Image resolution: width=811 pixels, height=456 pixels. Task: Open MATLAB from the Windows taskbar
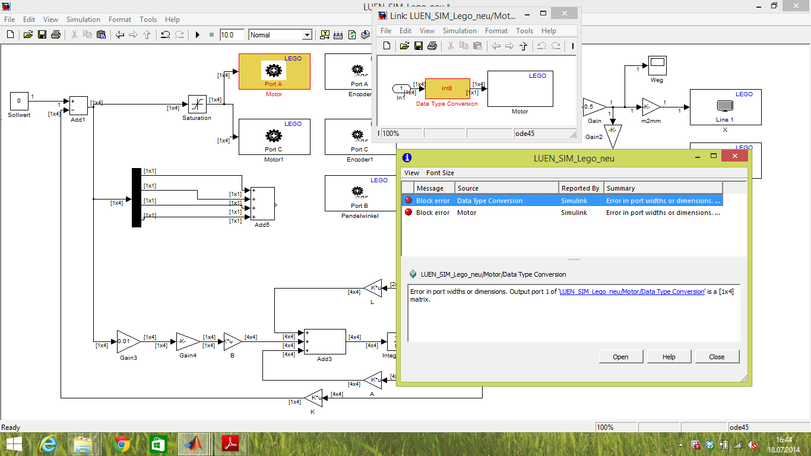(x=192, y=444)
